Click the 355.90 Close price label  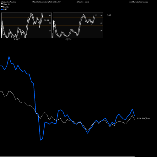(143, 119)
